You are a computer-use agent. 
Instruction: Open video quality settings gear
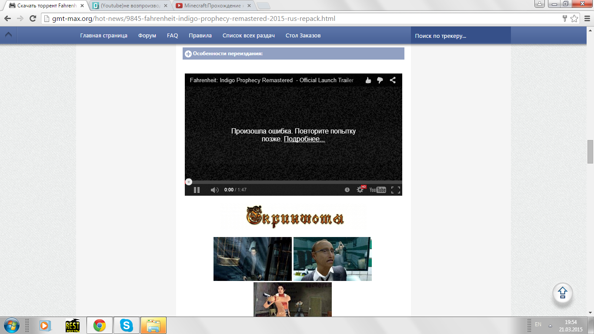coord(360,190)
